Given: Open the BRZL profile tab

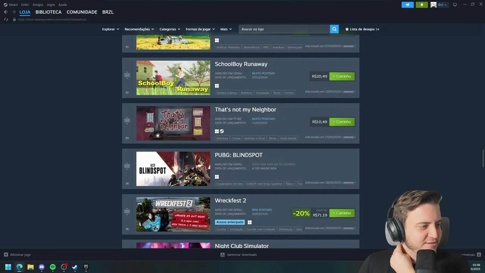Looking at the screenshot, I should (108, 12).
